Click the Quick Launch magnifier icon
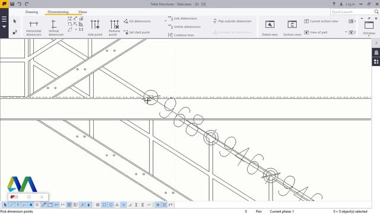The image size is (380, 214). [x=376, y=12]
